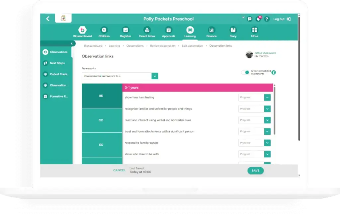Open the Finance chart icon

[x=212, y=30]
